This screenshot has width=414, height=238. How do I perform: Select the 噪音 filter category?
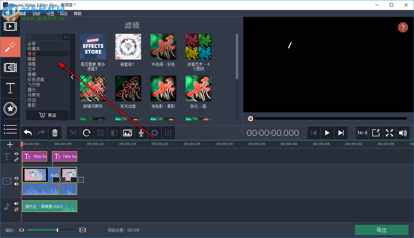[32, 59]
